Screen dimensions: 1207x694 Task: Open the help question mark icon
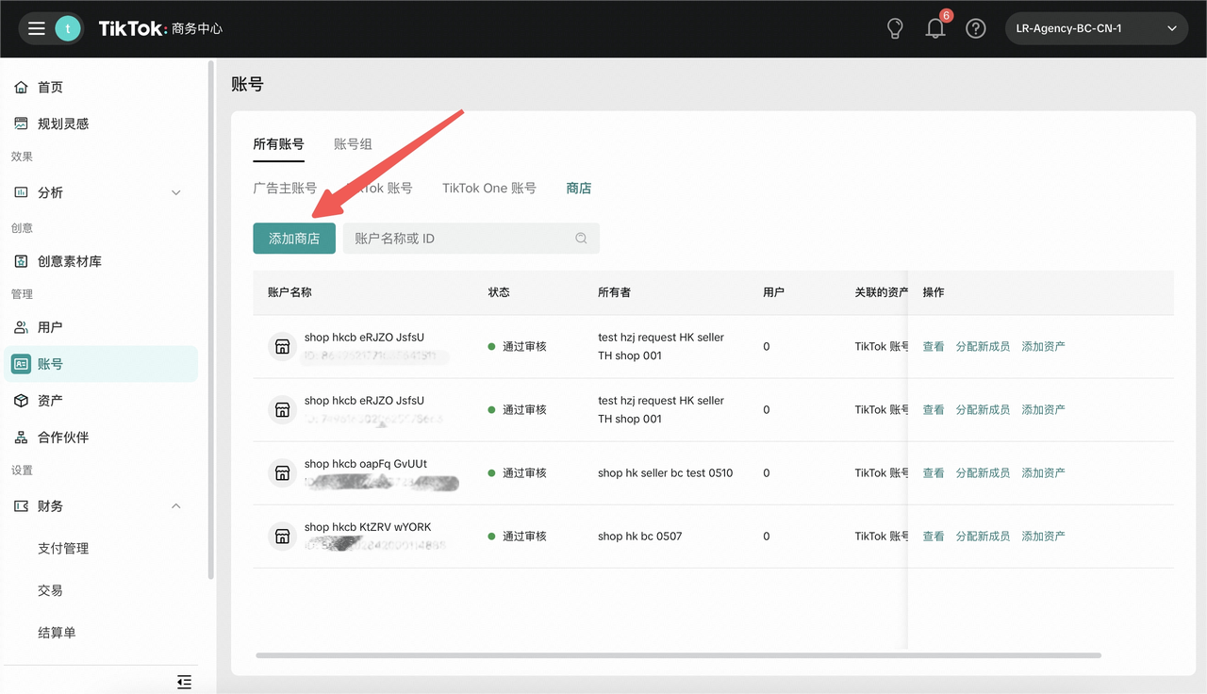[976, 28]
